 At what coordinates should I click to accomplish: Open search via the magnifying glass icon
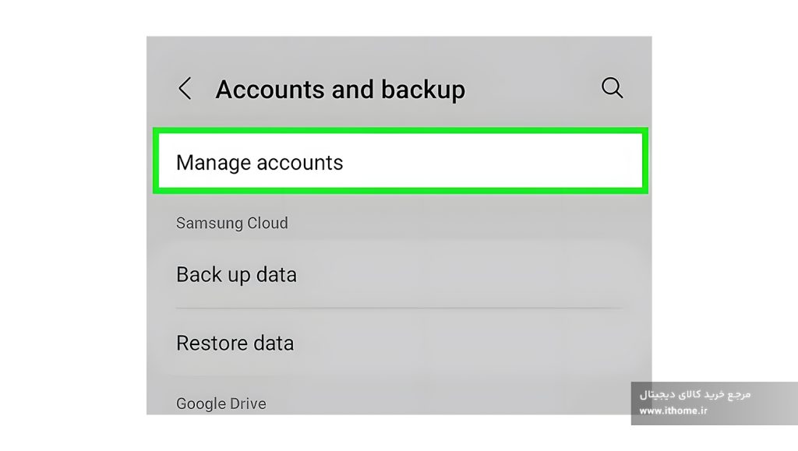(x=612, y=88)
